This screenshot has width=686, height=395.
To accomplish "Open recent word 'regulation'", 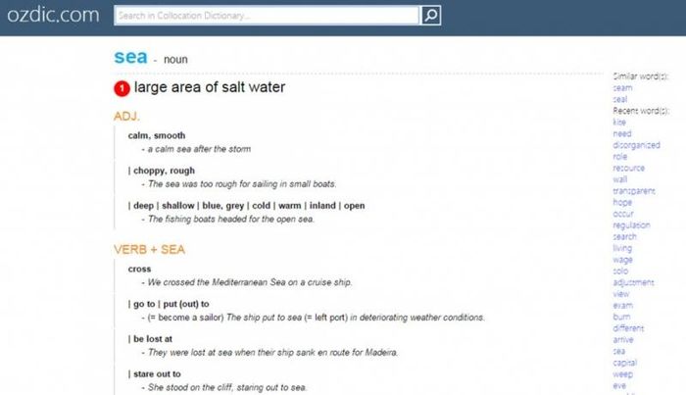I will pyautogui.click(x=631, y=224).
